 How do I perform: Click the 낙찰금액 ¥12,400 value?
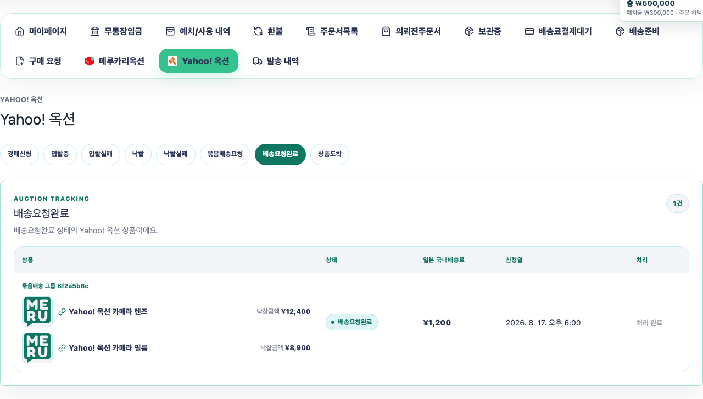point(283,312)
